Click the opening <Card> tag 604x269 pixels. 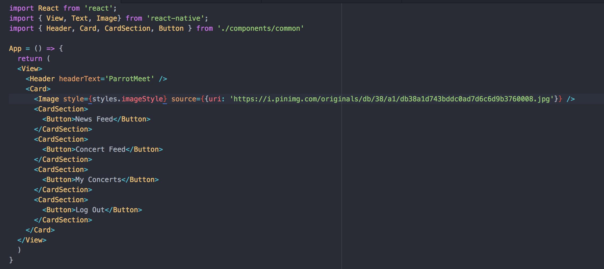pos(38,89)
